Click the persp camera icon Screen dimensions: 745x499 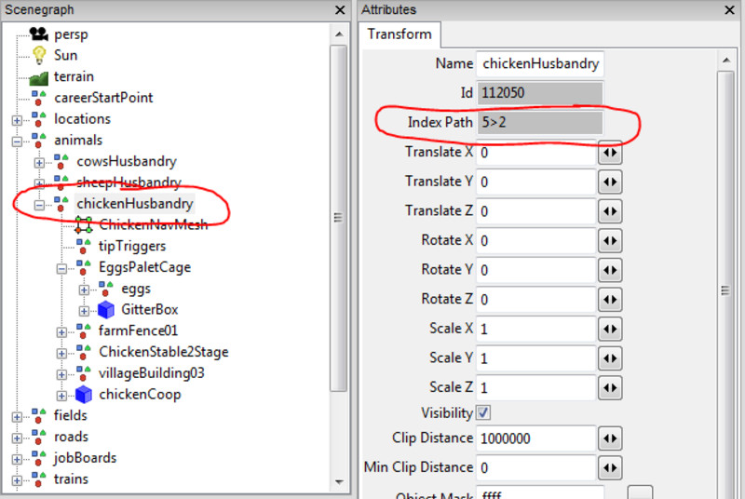(x=39, y=34)
